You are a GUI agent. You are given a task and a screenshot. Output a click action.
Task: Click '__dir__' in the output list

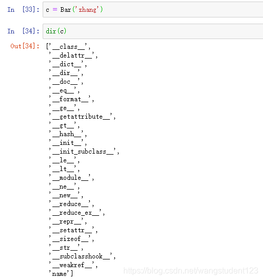64,73
